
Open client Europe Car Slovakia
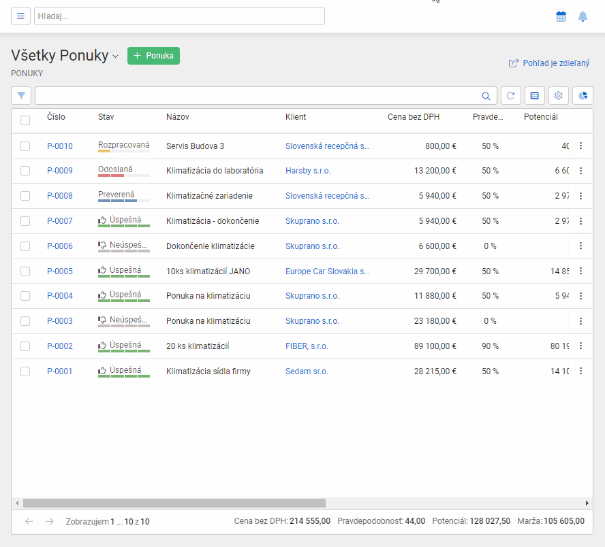pyautogui.click(x=327, y=271)
